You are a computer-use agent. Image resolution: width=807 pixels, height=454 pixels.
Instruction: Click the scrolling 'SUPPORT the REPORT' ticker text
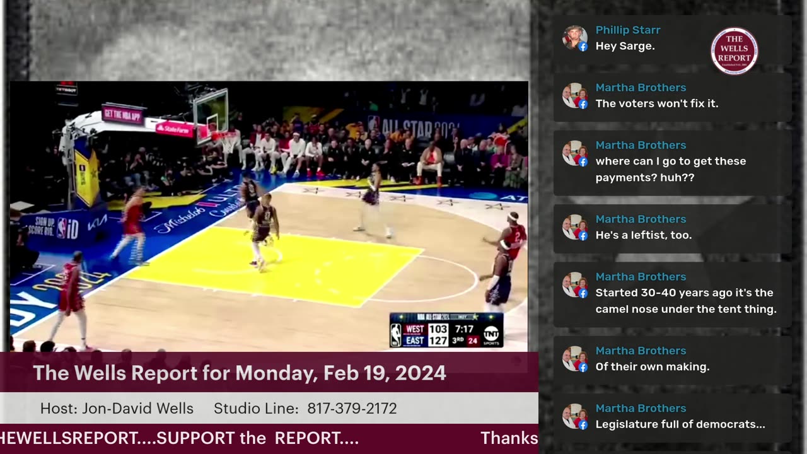tap(258, 438)
